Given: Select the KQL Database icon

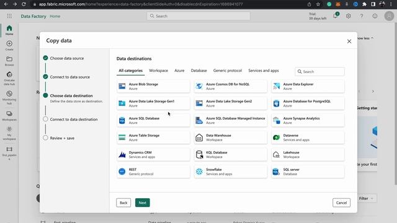Looking at the screenshot, I should pyautogui.click(x=199, y=154).
